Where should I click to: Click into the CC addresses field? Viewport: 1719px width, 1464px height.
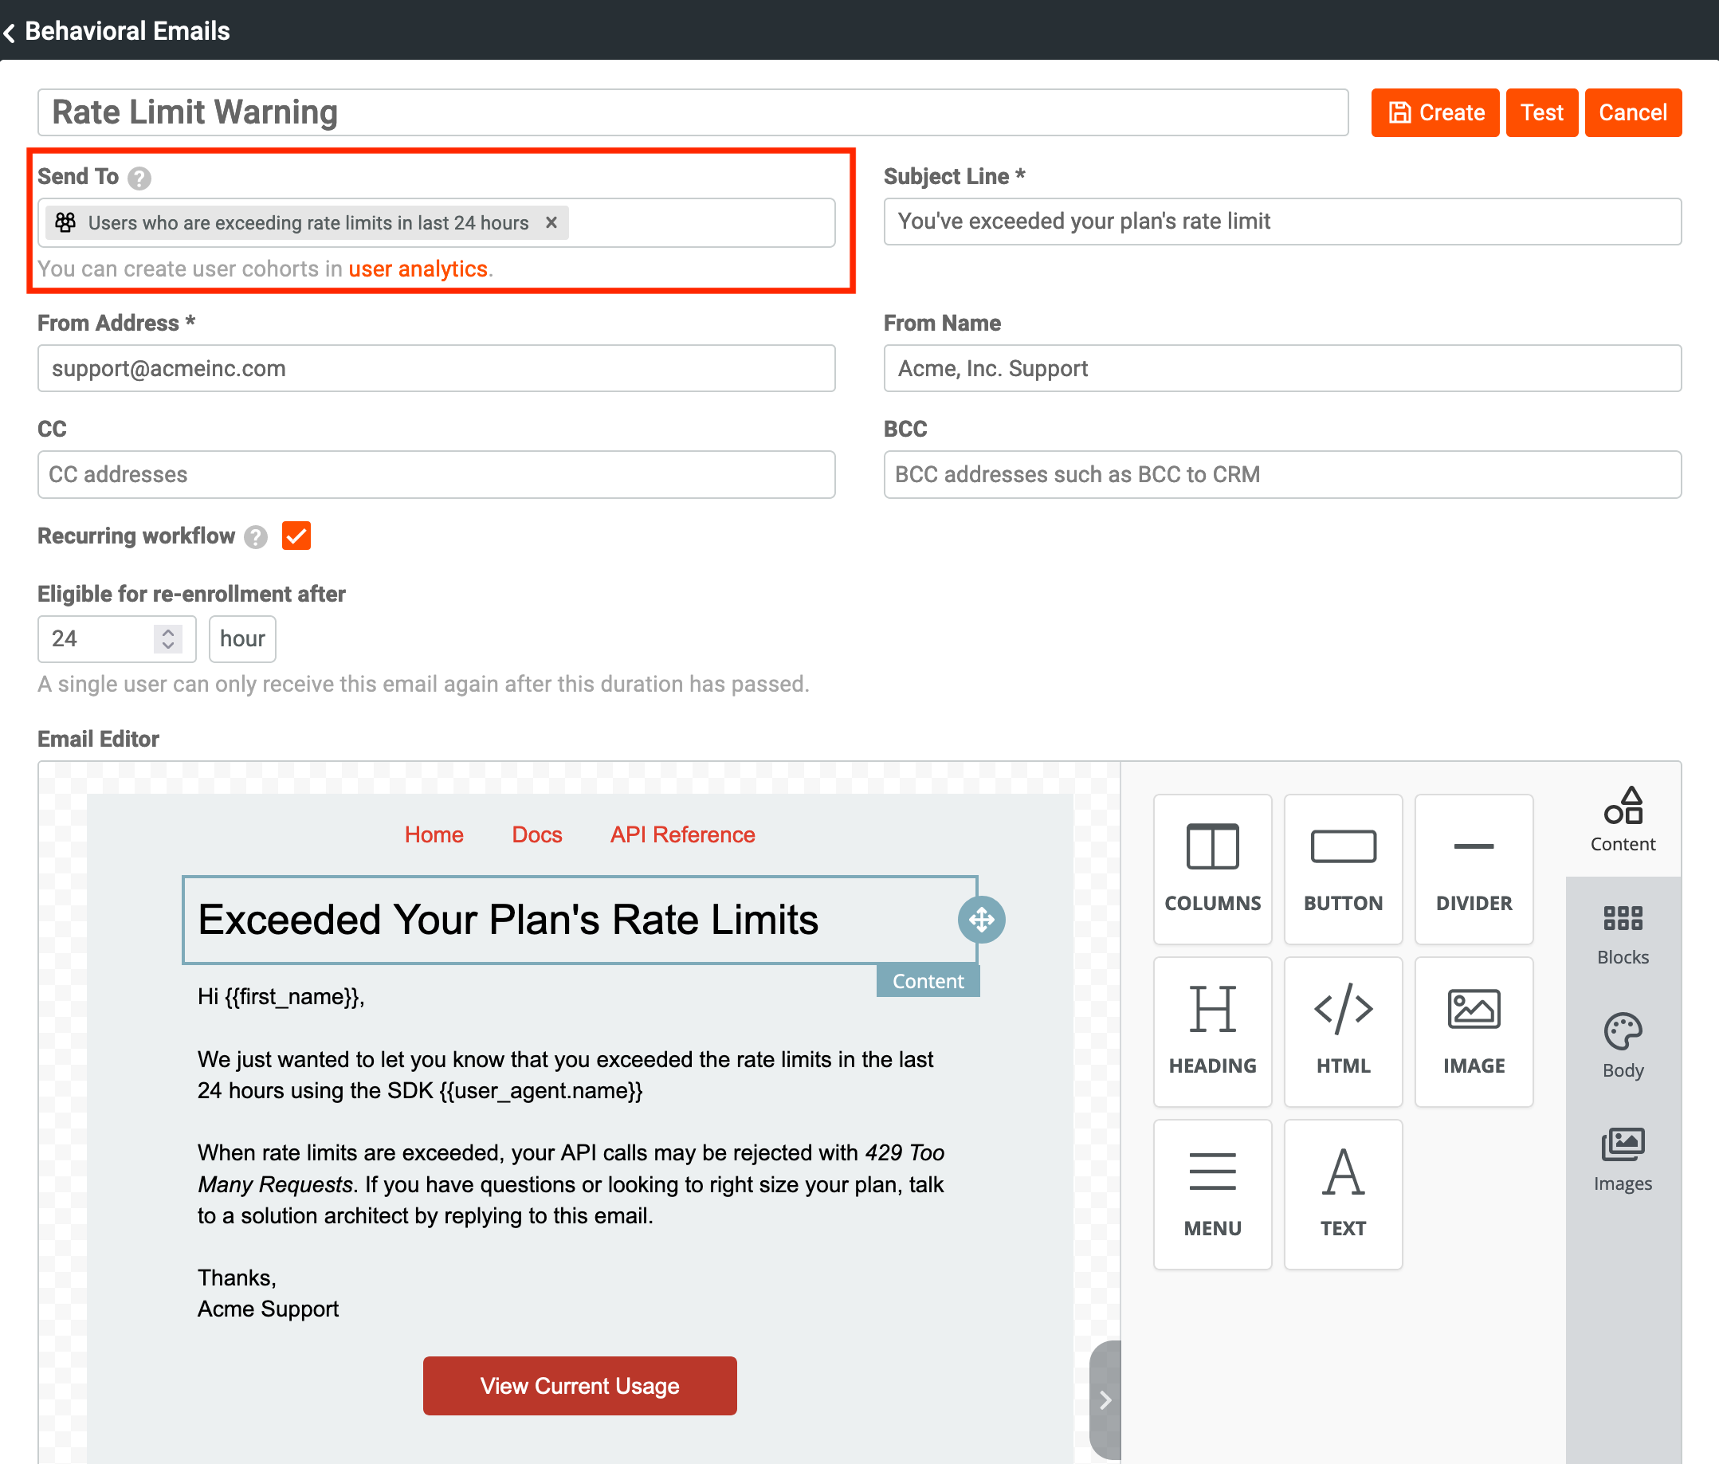pos(437,474)
